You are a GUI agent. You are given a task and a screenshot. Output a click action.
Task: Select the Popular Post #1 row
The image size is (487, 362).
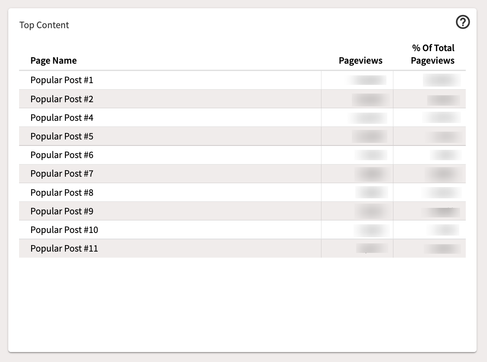(242, 80)
